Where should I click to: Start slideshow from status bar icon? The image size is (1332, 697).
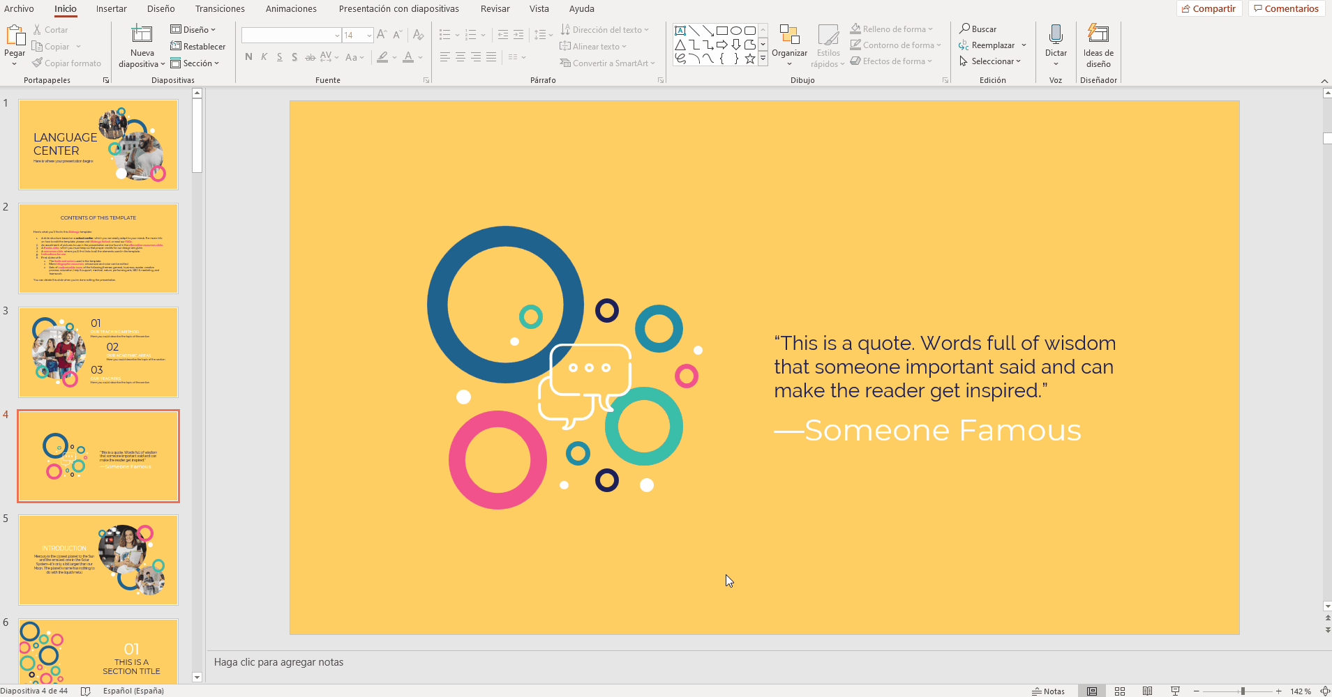point(1175,691)
